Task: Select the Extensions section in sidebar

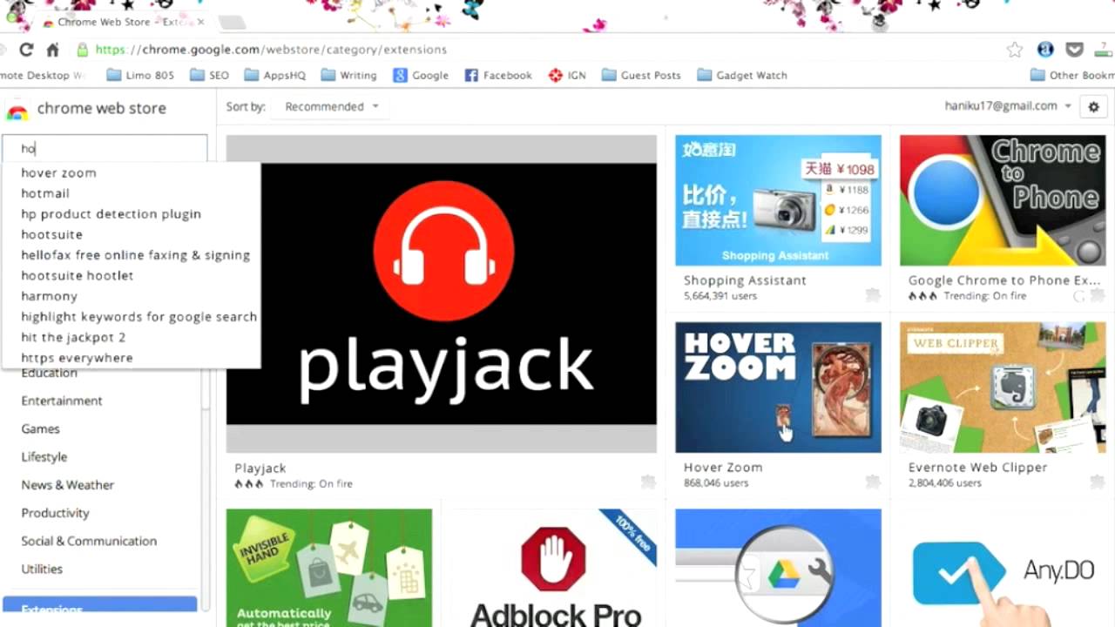Action: tap(100, 607)
